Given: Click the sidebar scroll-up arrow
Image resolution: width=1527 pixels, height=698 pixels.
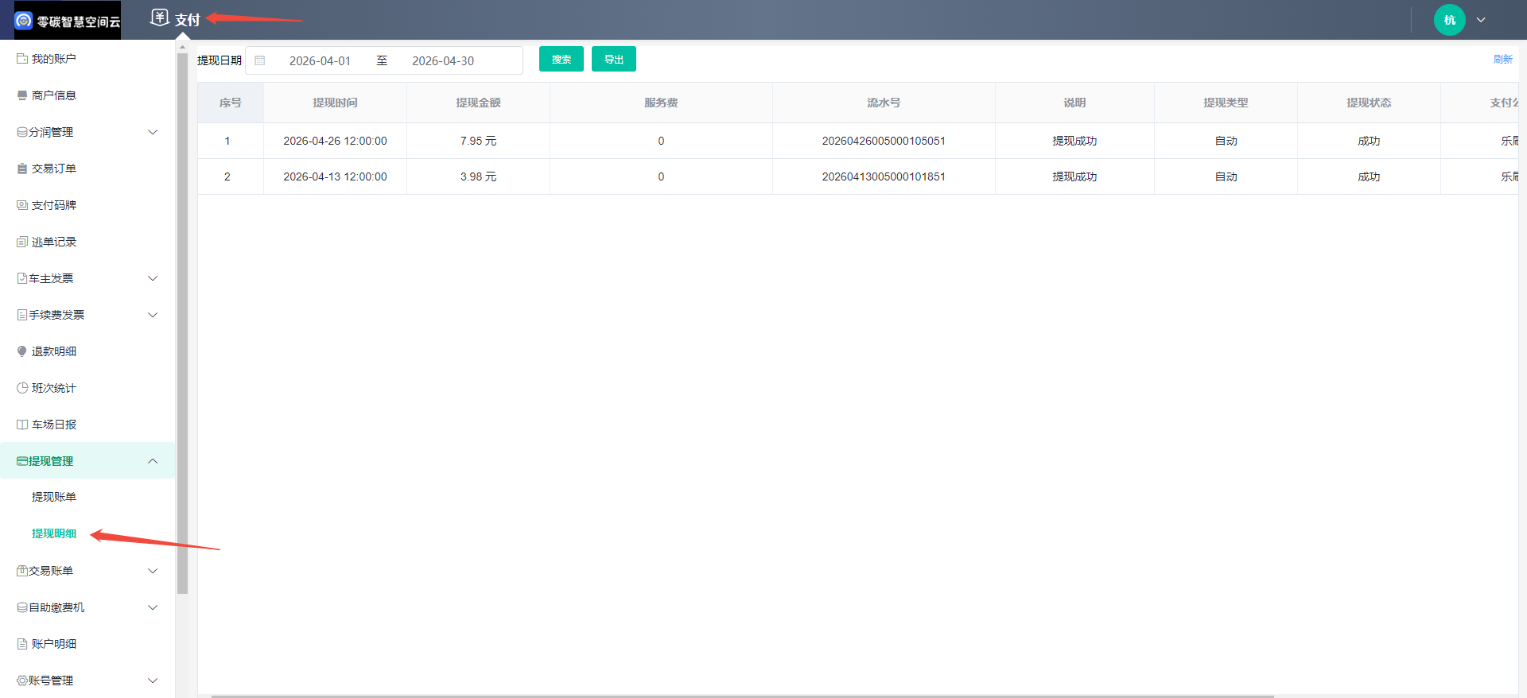Looking at the screenshot, I should point(182,47).
